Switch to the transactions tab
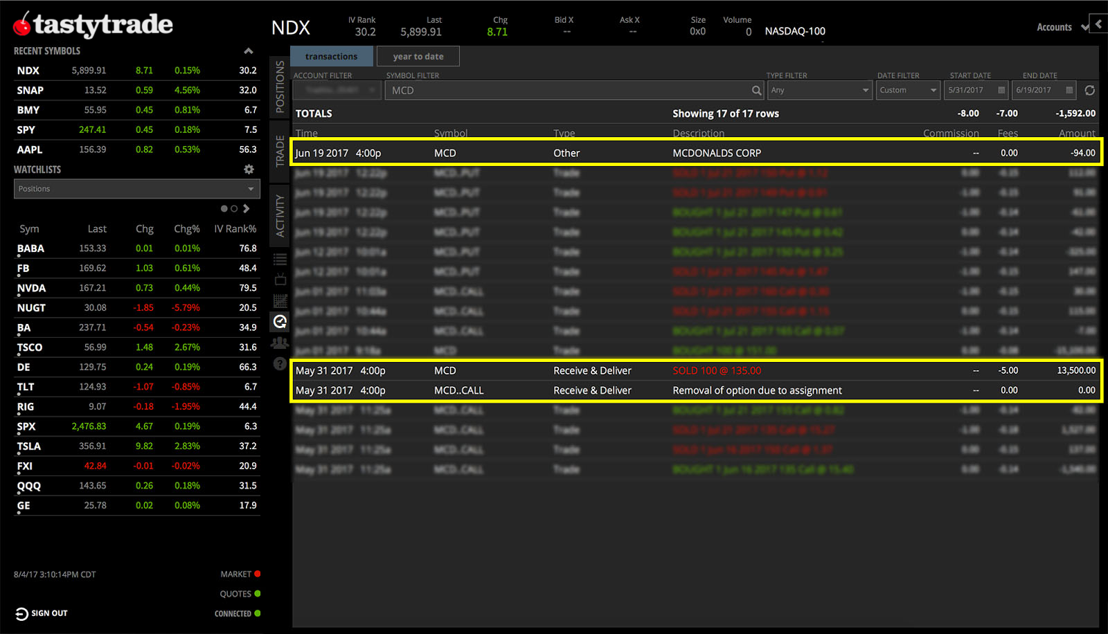Image resolution: width=1108 pixels, height=634 pixels. click(x=332, y=56)
